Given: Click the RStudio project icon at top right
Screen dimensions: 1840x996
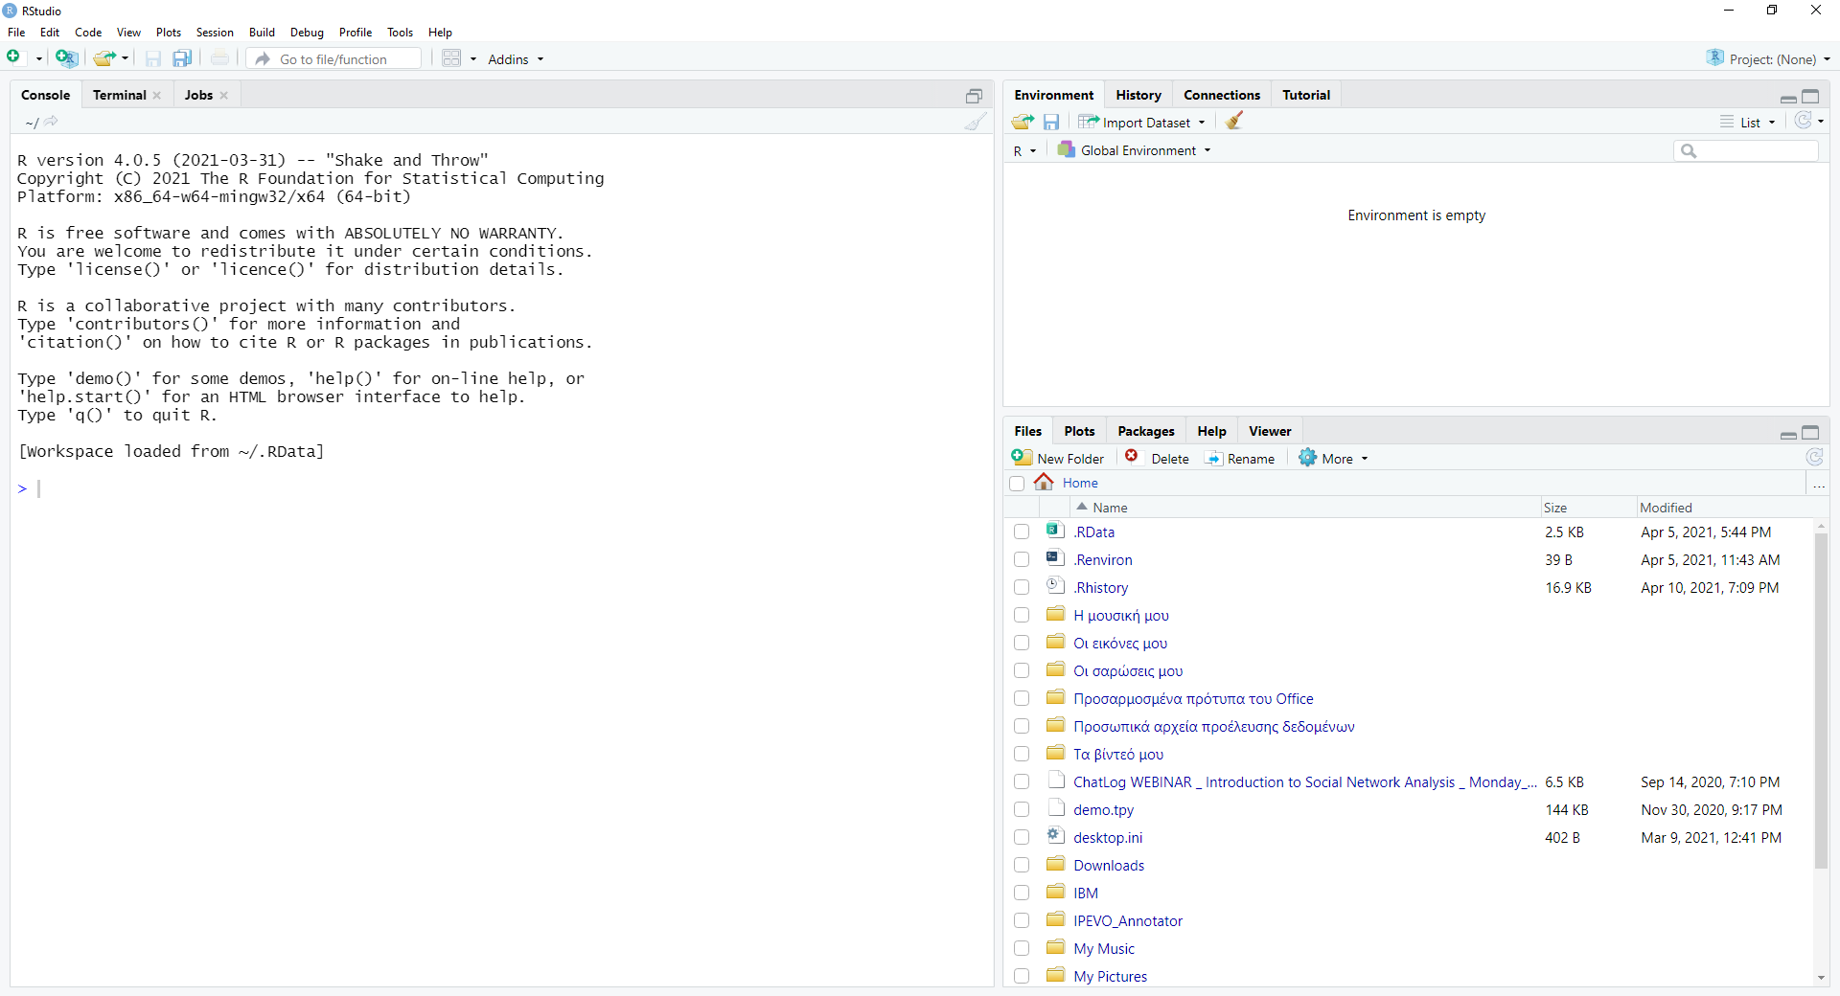Looking at the screenshot, I should tap(1715, 57).
